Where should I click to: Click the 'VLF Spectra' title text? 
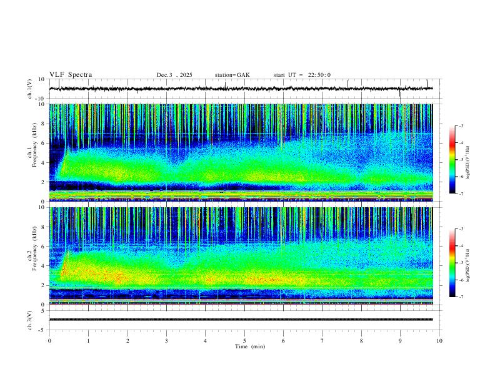(x=71, y=75)
